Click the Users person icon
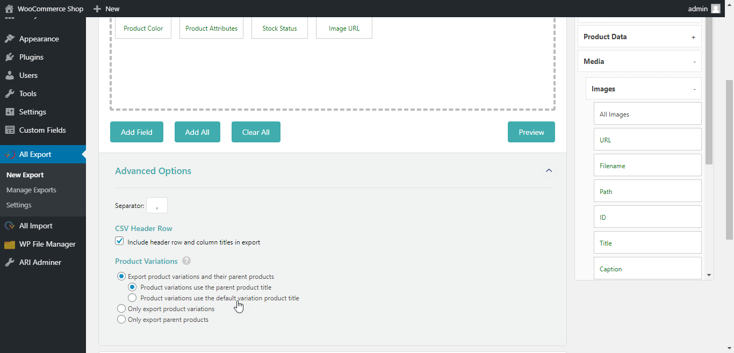The height and width of the screenshot is (353, 734). (10, 75)
